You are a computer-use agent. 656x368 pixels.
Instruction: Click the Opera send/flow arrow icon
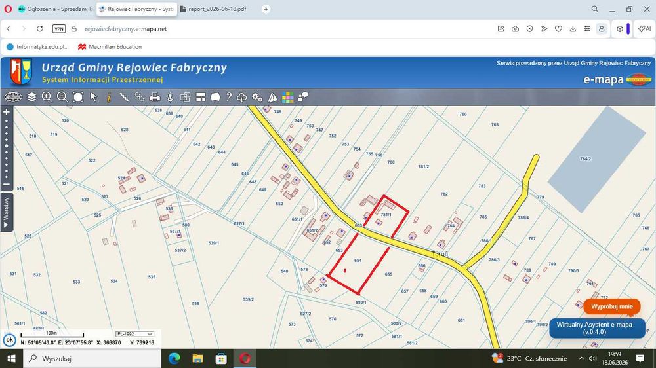click(544, 29)
